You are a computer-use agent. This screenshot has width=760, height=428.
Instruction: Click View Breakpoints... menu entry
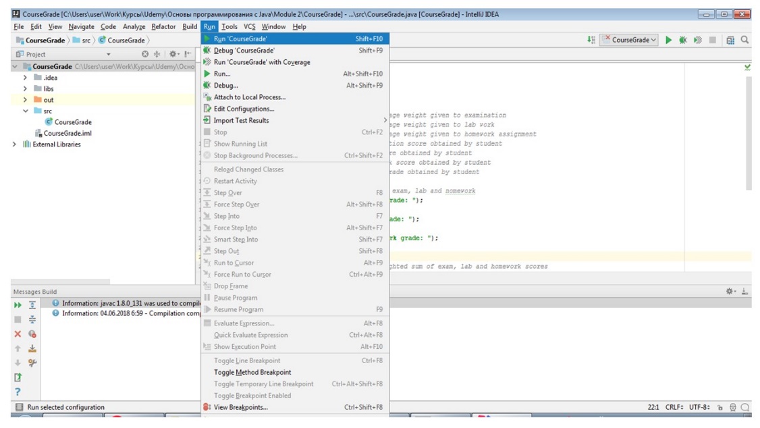240,408
